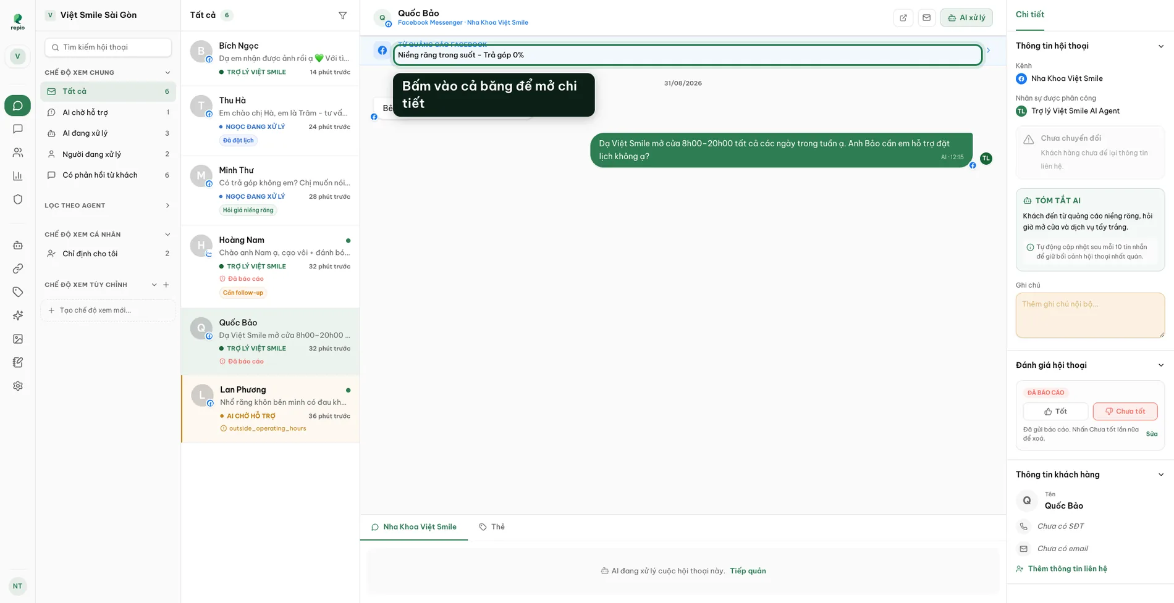Open the shield icon in left rail
This screenshot has width=1174, height=603.
[x=17, y=199]
